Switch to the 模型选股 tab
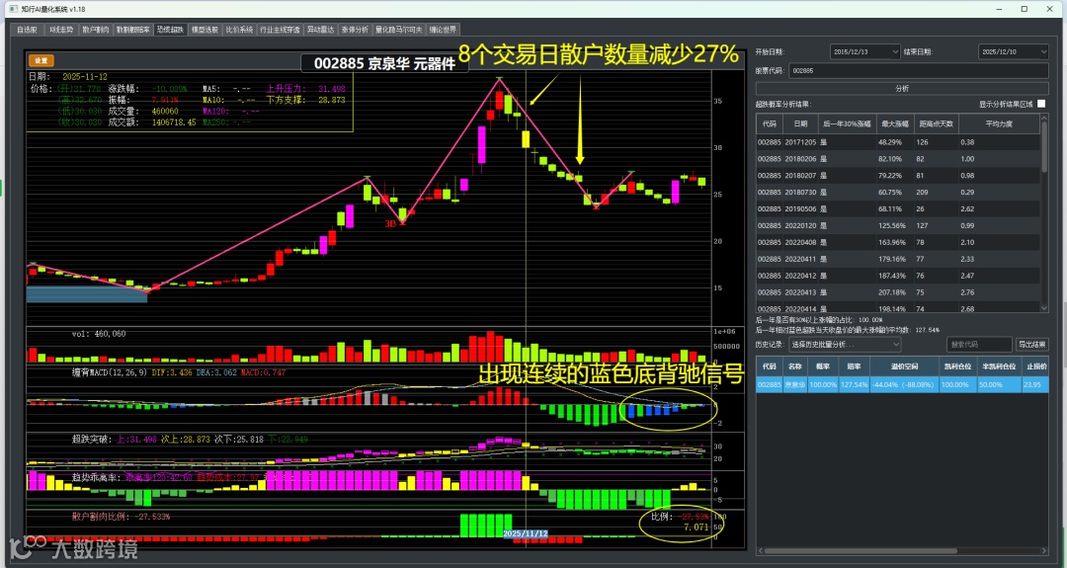 point(205,30)
